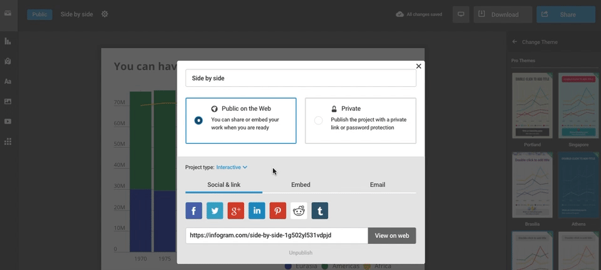This screenshot has width=601, height=270.
Task: Select the Portland theme thumbnail
Action: 532,106
